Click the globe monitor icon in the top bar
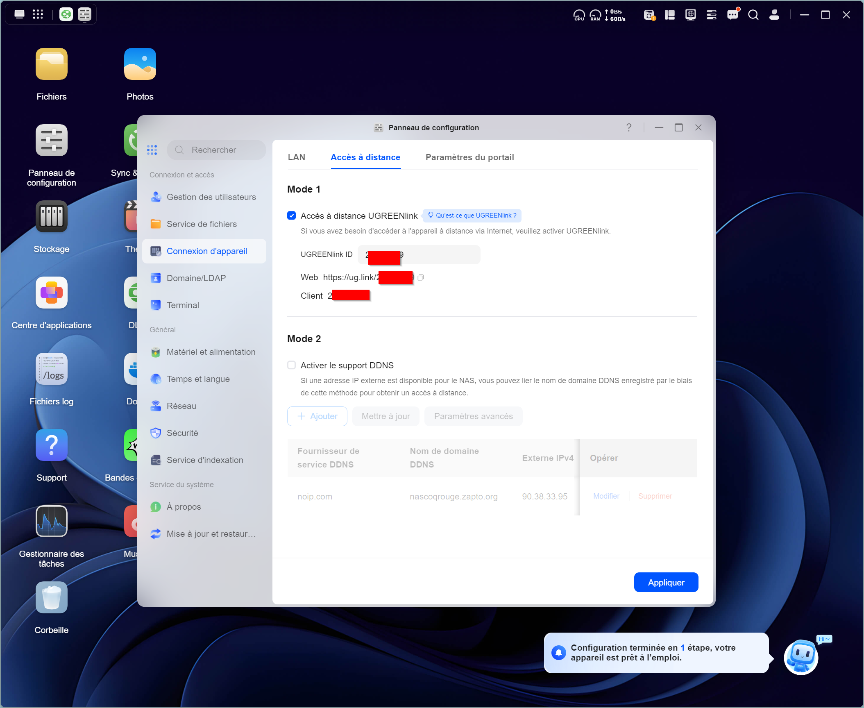The image size is (864, 708). 691,15
